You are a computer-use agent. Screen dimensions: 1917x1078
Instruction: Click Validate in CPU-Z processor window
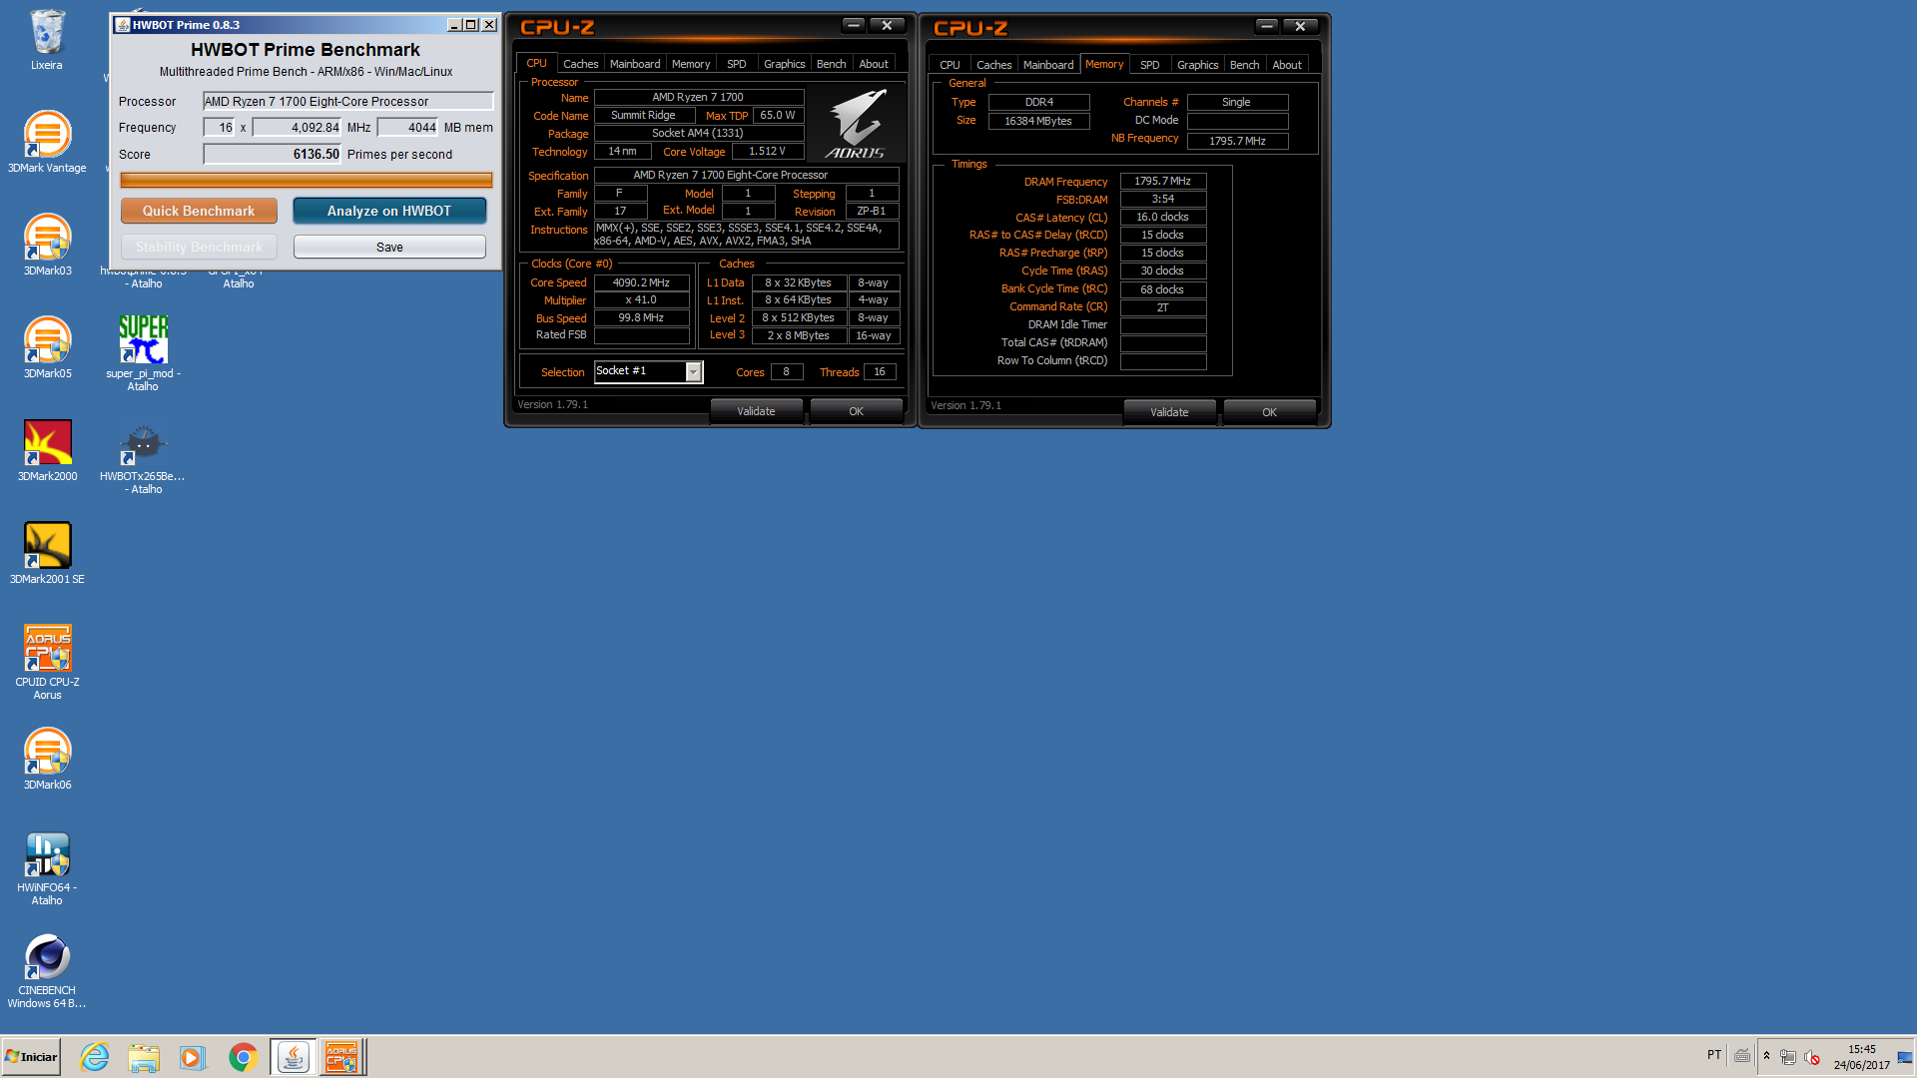[756, 411]
